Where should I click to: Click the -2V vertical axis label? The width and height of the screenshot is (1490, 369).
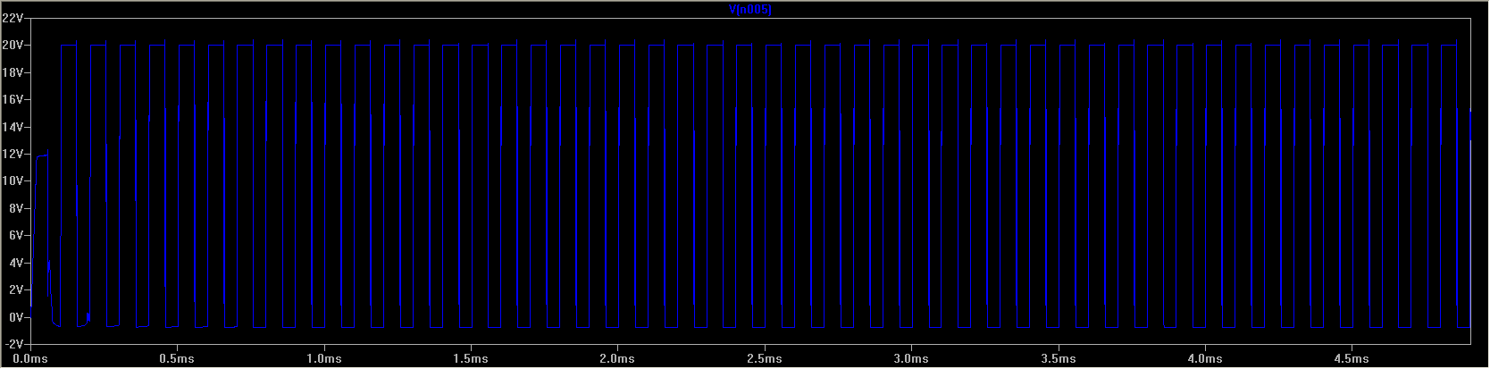click(13, 345)
